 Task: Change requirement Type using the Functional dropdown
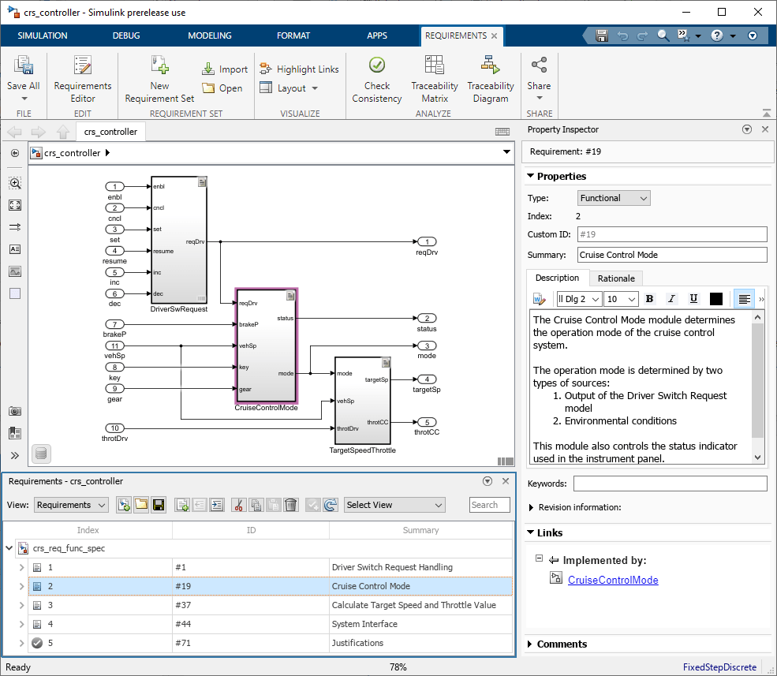point(613,198)
